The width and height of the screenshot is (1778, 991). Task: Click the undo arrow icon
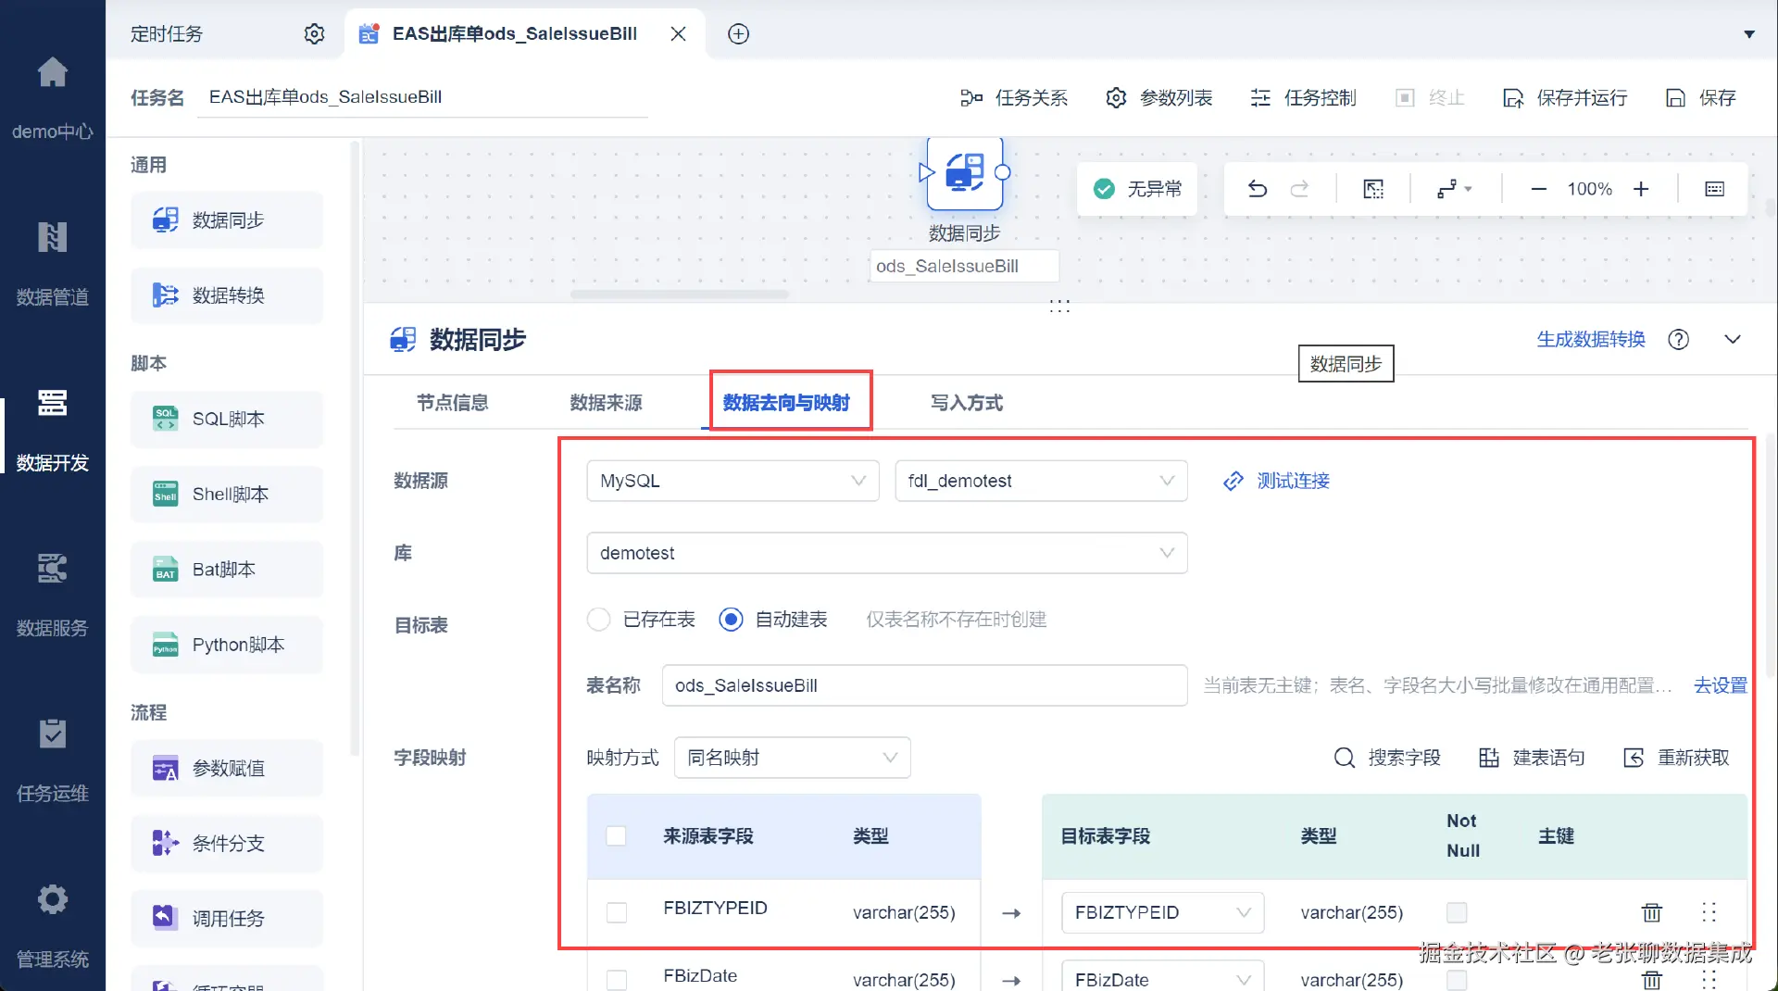pos(1257,189)
